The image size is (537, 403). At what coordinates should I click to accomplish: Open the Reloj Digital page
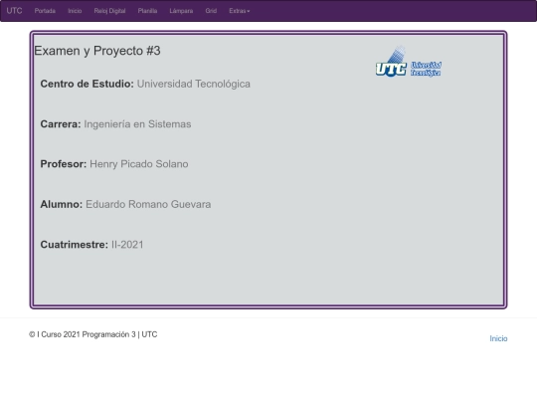[x=109, y=11]
